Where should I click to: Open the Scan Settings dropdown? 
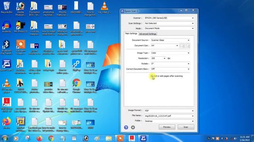(x=169, y=23)
